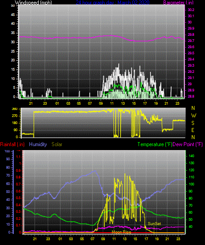Click the SunSet marker label
The height and width of the screenshot is (245, 205).
point(154,224)
